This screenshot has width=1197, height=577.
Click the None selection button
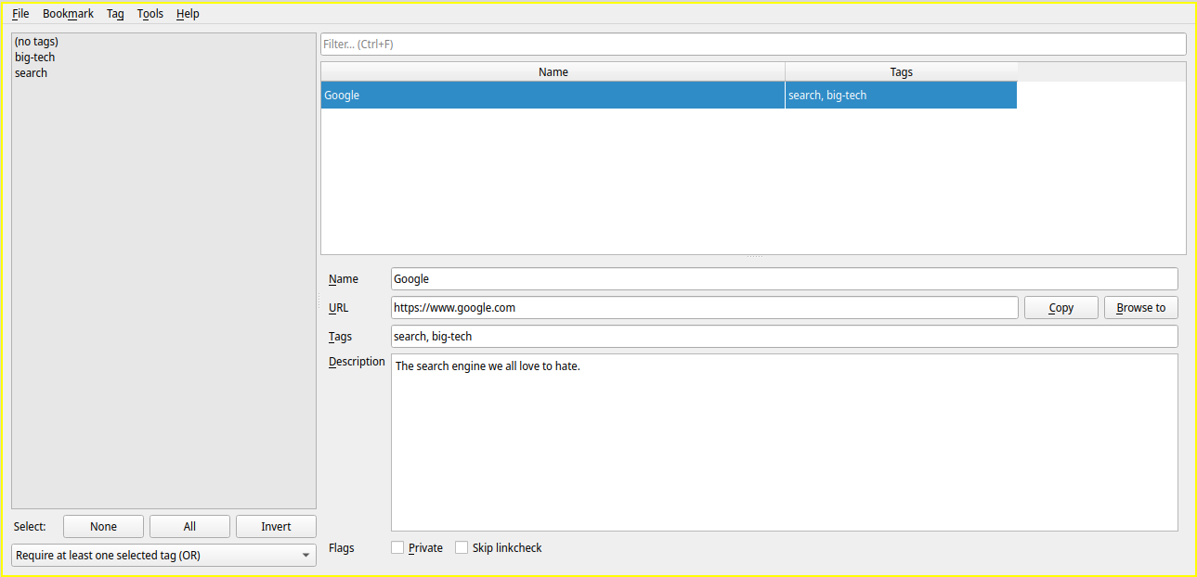(x=103, y=526)
